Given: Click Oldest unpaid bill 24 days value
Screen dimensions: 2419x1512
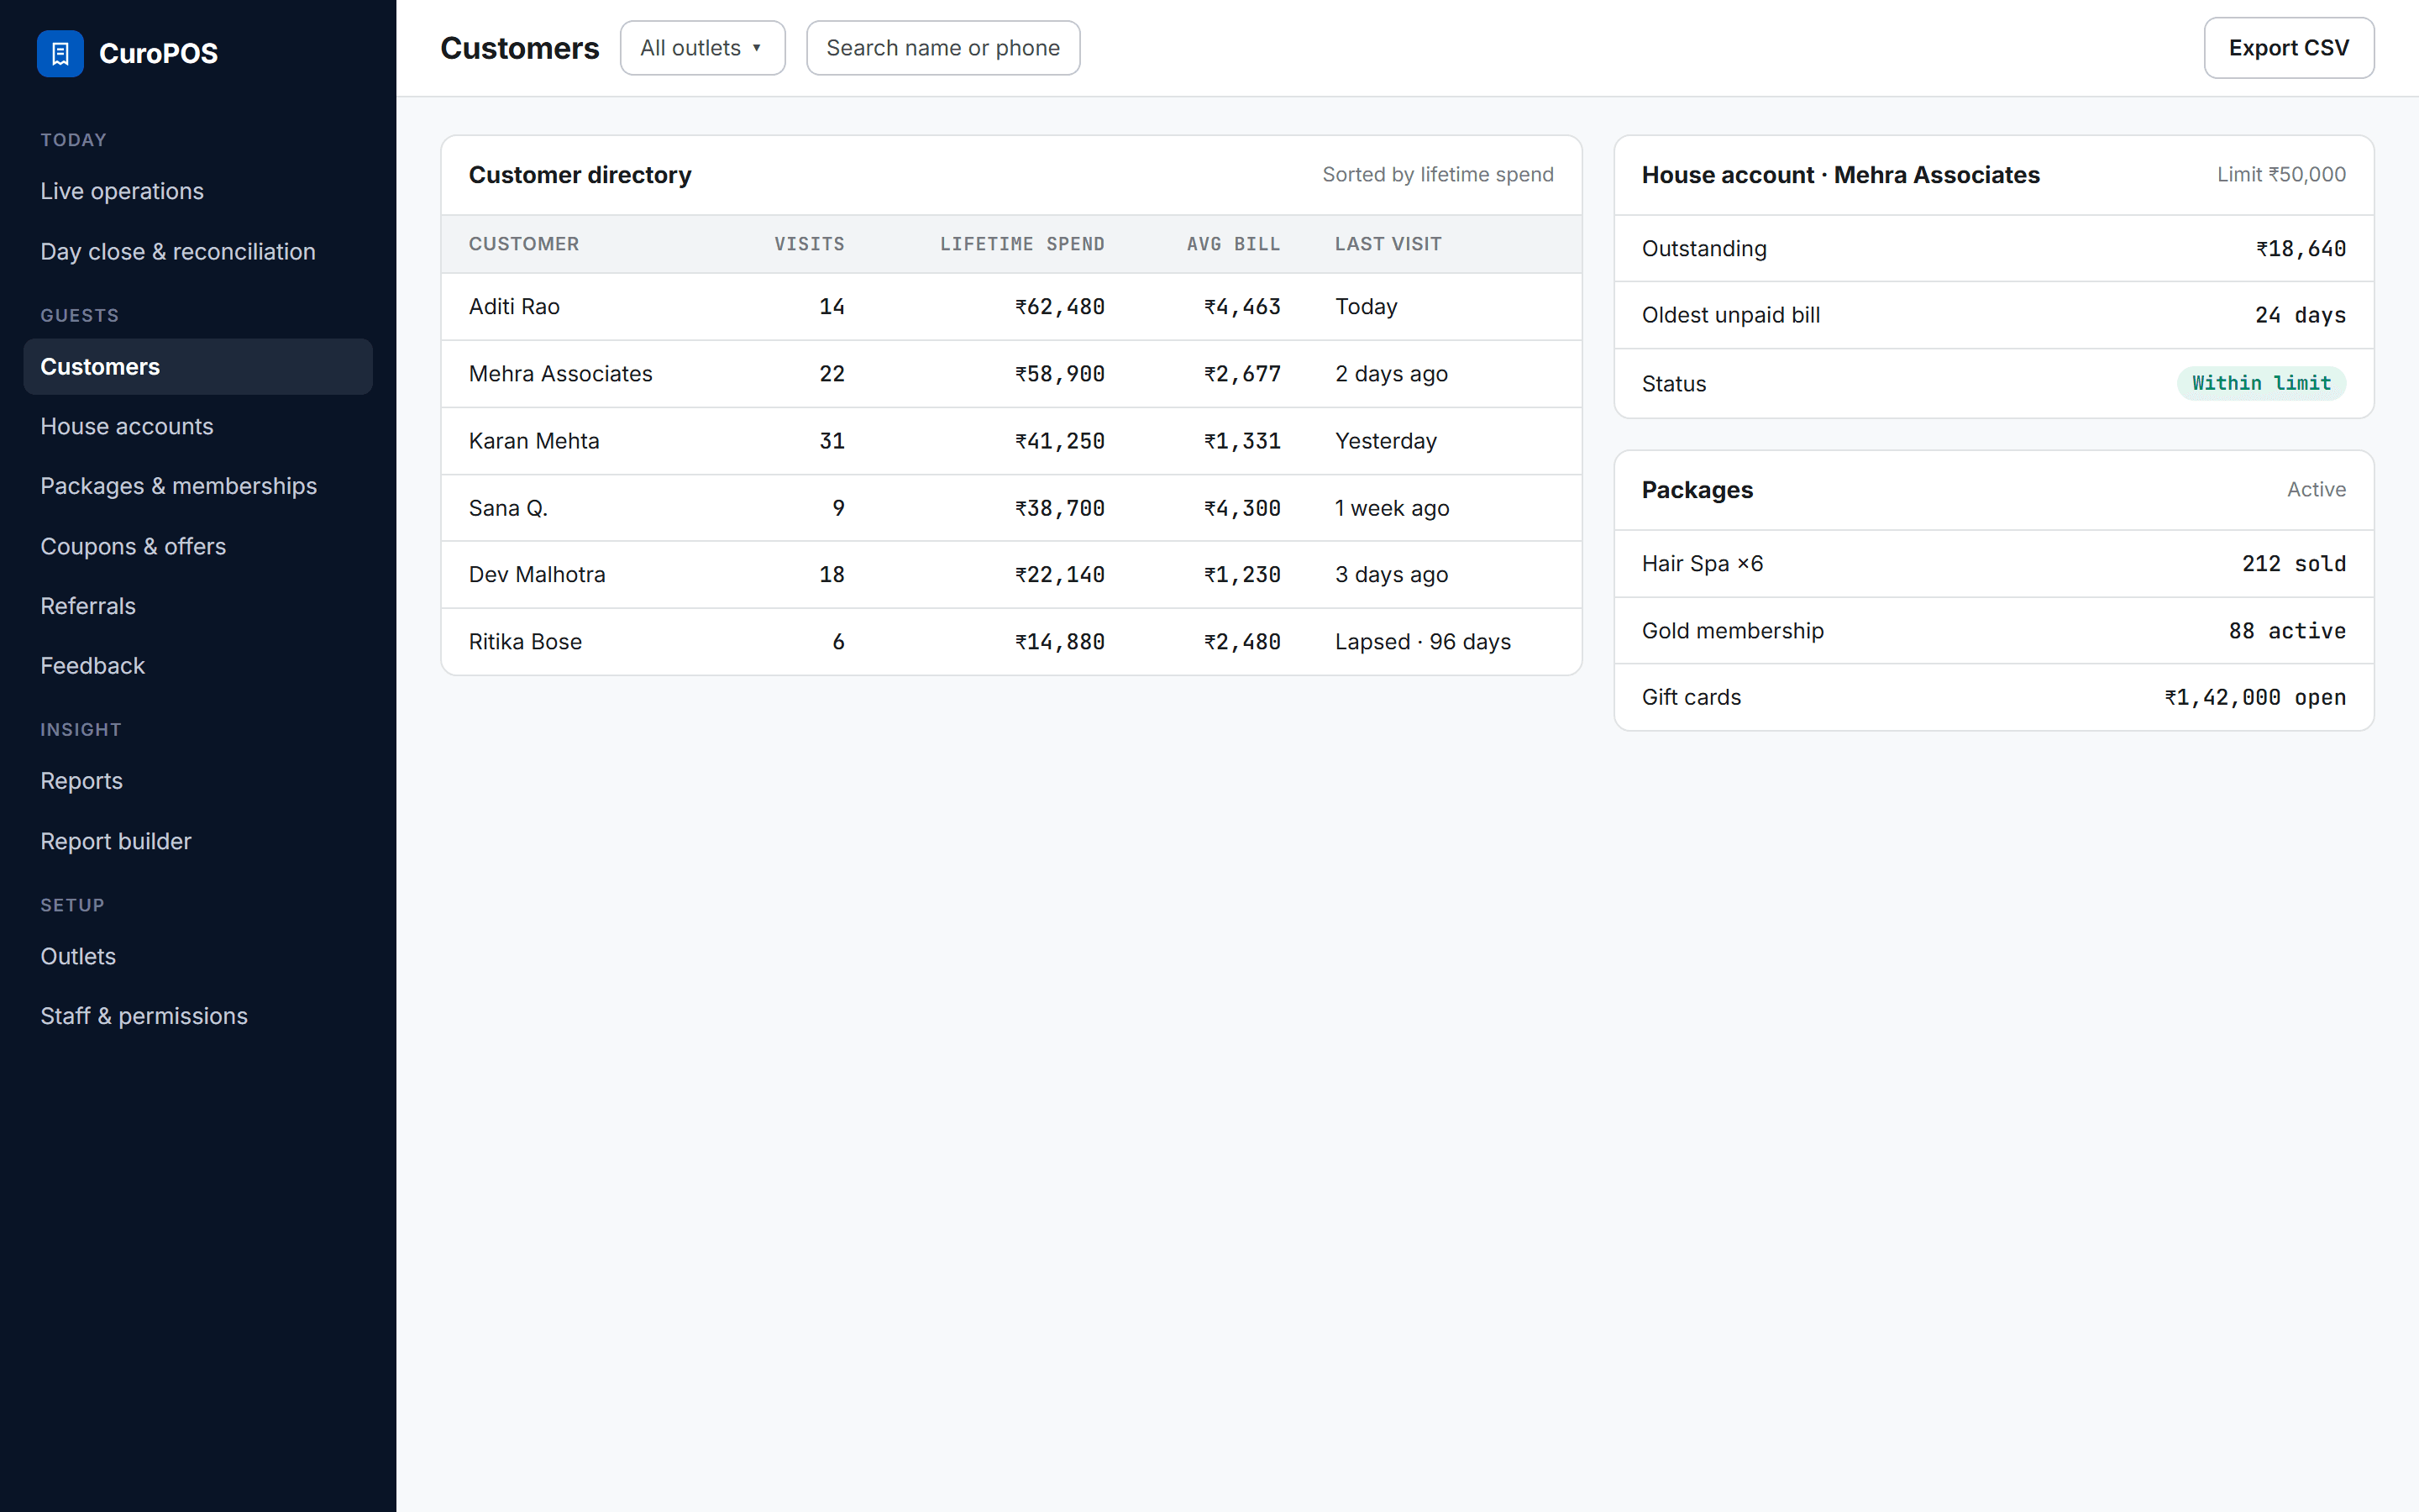Looking at the screenshot, I should tap(2300, 315).
